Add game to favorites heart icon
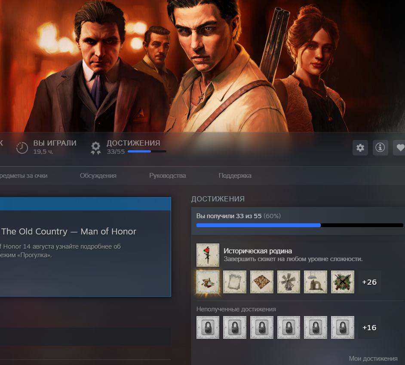Screen dimensions: 405x365 pyautogui.click(x=399, y=148)
